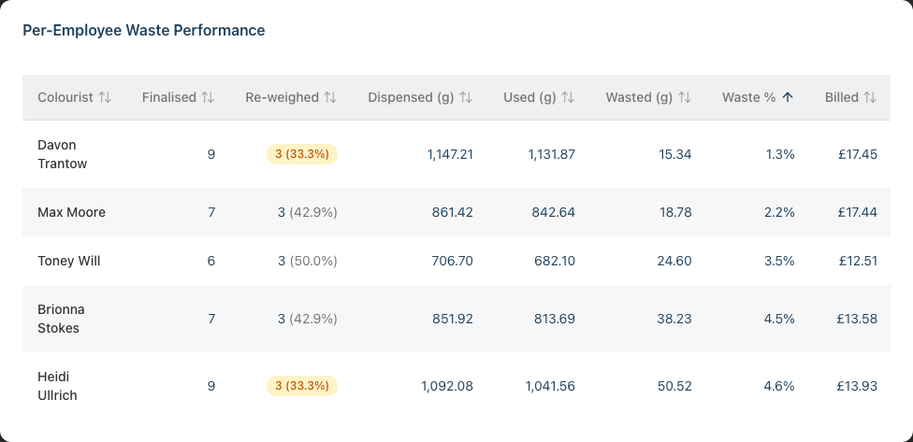Click Brionna Stokes' 3 (42.9%) re-weighed value

[308, 319]
